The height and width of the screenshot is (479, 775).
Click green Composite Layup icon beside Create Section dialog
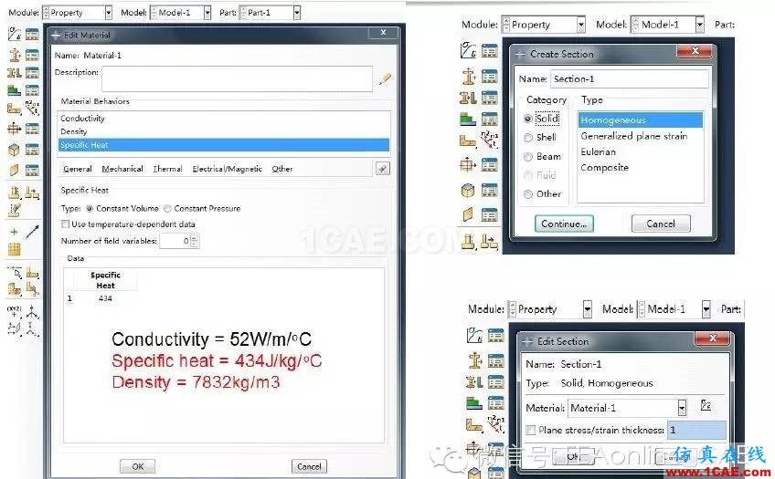468,119
